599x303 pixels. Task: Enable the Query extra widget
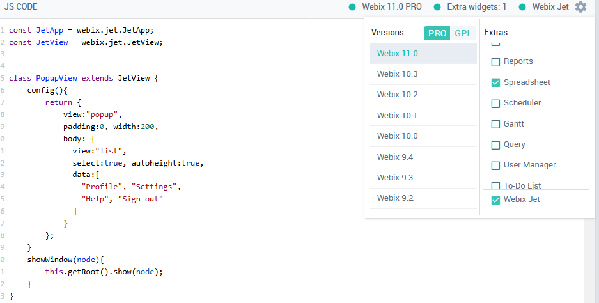click(495, 145)
